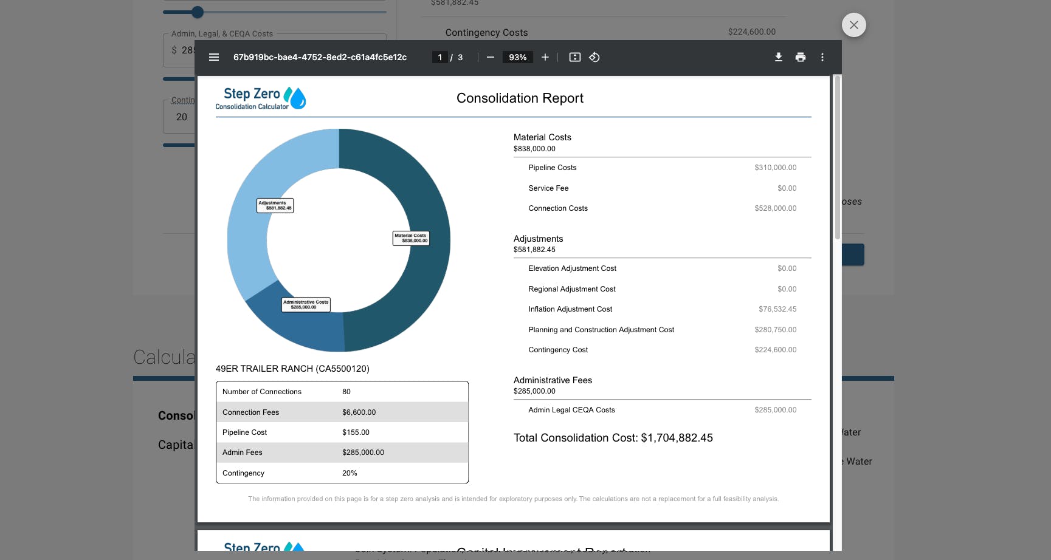The image size is (1051, 560).
Task: Download the consolidation report PDF
Action: [778, 57]
